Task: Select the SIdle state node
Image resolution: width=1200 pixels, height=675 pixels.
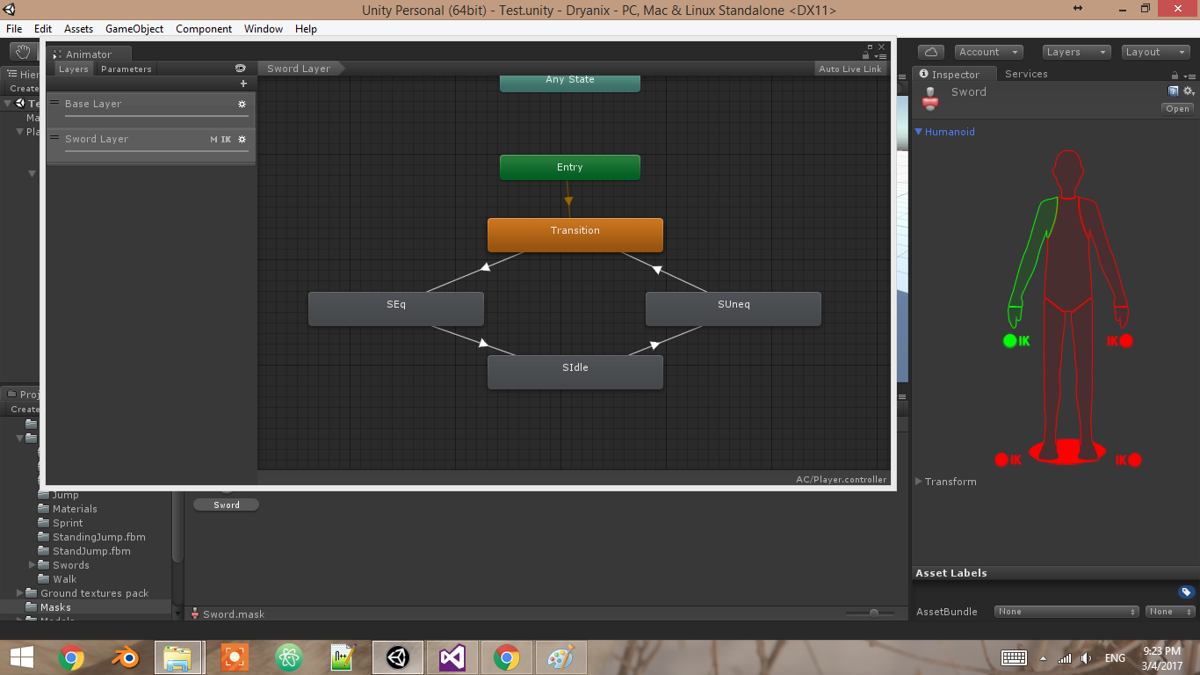Action: 575,372
